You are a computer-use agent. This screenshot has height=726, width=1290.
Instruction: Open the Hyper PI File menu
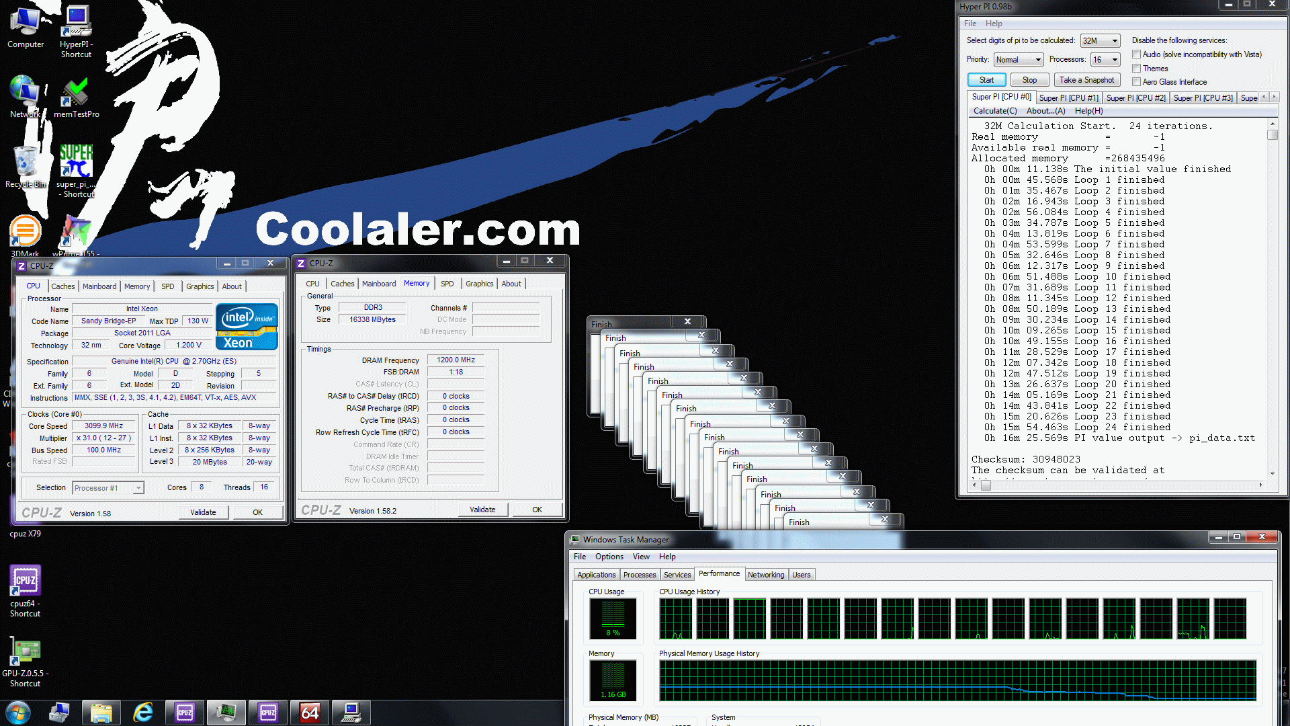click(x=970, y=24)
